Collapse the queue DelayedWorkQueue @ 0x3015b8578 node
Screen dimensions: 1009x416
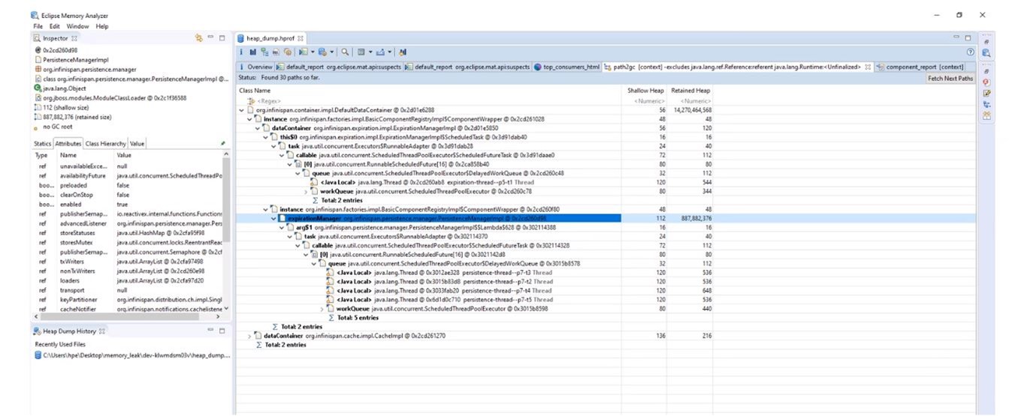[314, 263]
